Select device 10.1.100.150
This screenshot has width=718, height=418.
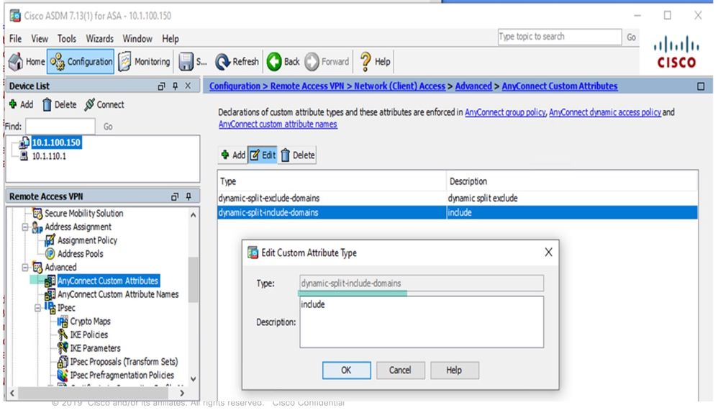56,142
